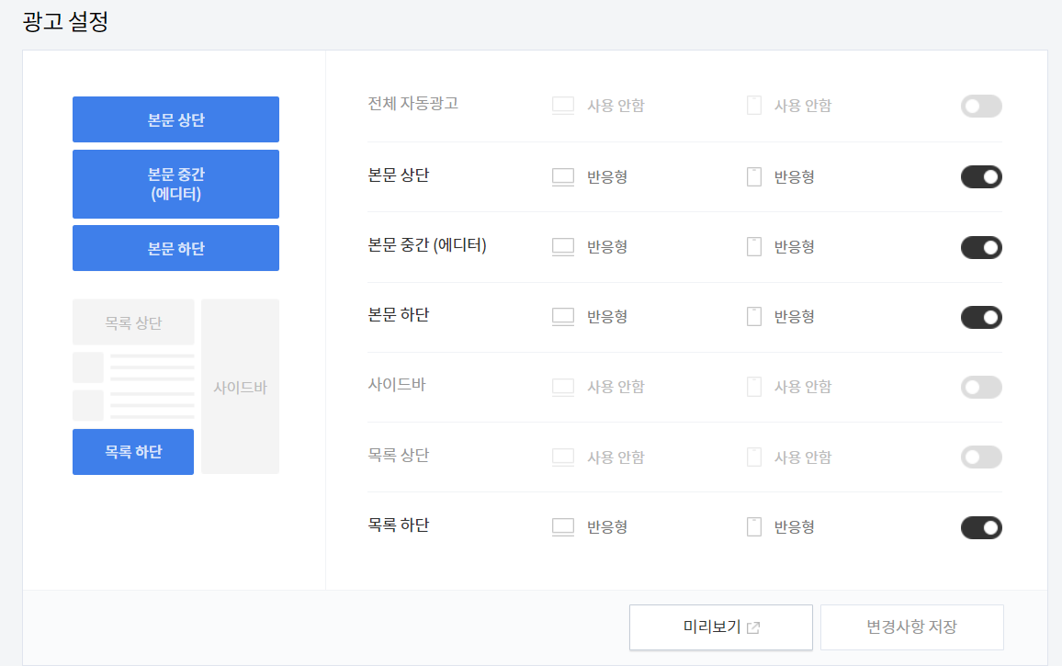
Task: Click mobile icon in 목록 하단 row
Action: click(754, 526)
